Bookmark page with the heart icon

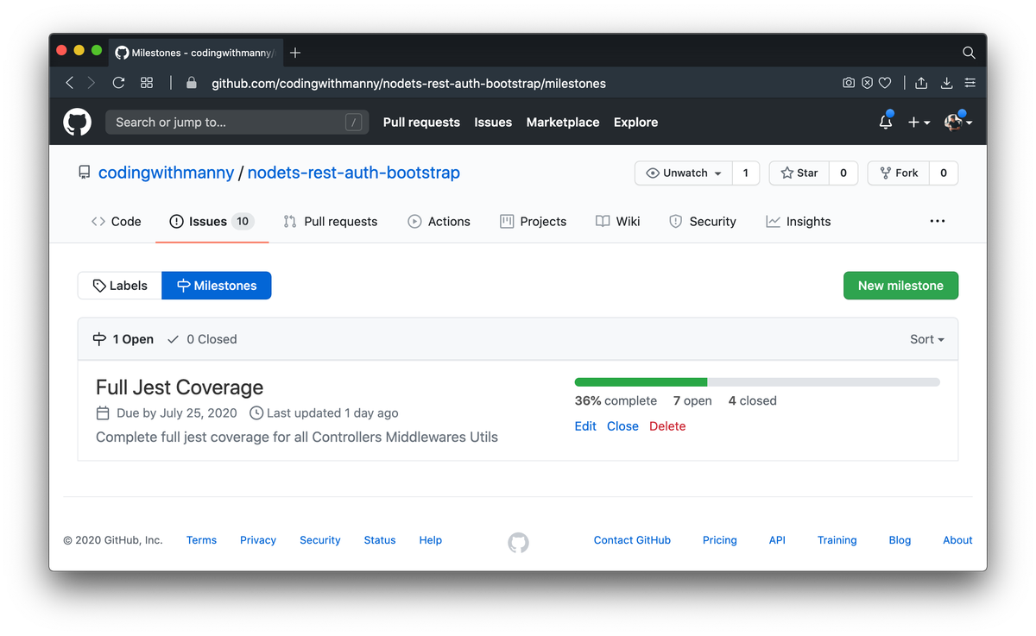coord(885,83)
